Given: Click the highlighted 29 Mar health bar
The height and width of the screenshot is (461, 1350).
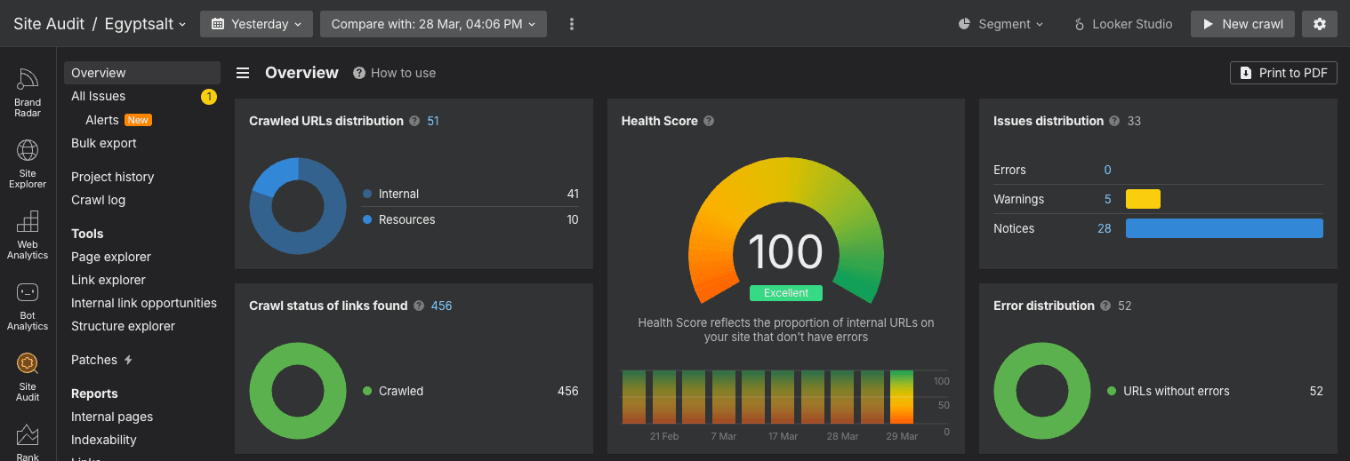Looking at the screenshot, I should pyautogui.click(x=902, y=397).
